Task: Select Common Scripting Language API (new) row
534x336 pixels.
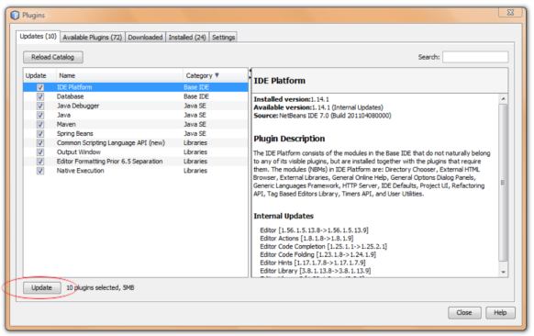Action: pyautogui.click(x=136, y=143)
